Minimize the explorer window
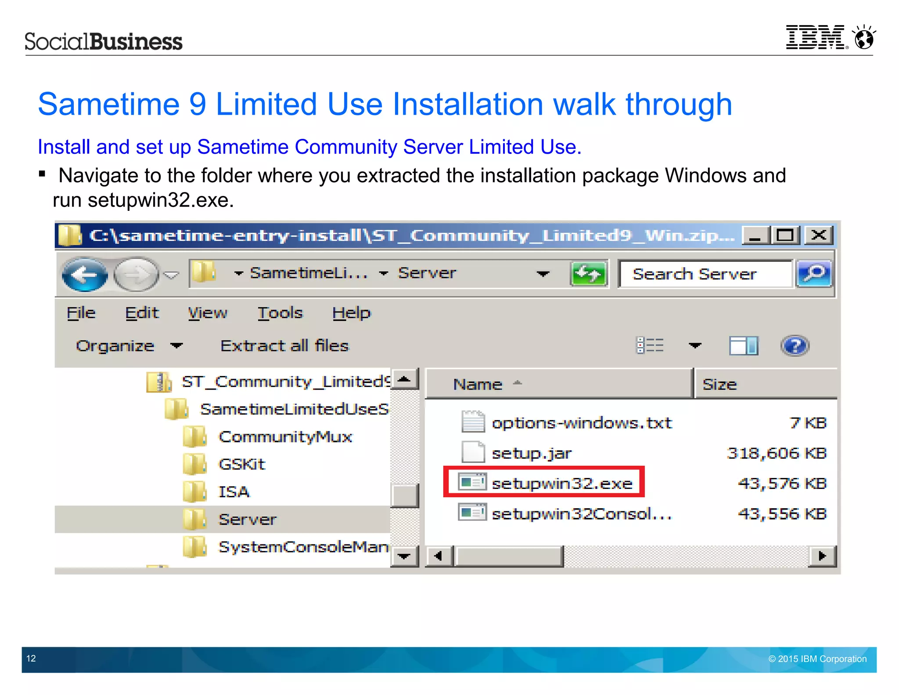This screenshot has width=899, height=695. [755, 235]
